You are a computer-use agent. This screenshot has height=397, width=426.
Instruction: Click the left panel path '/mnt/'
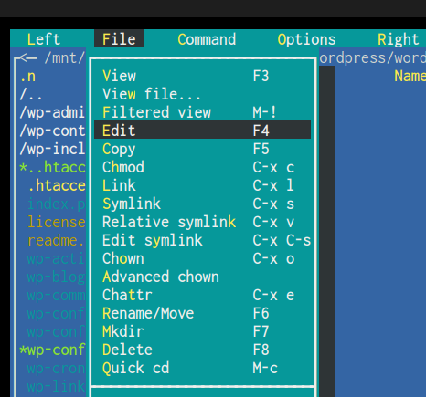pyautogui.click(x=64, y=57)
